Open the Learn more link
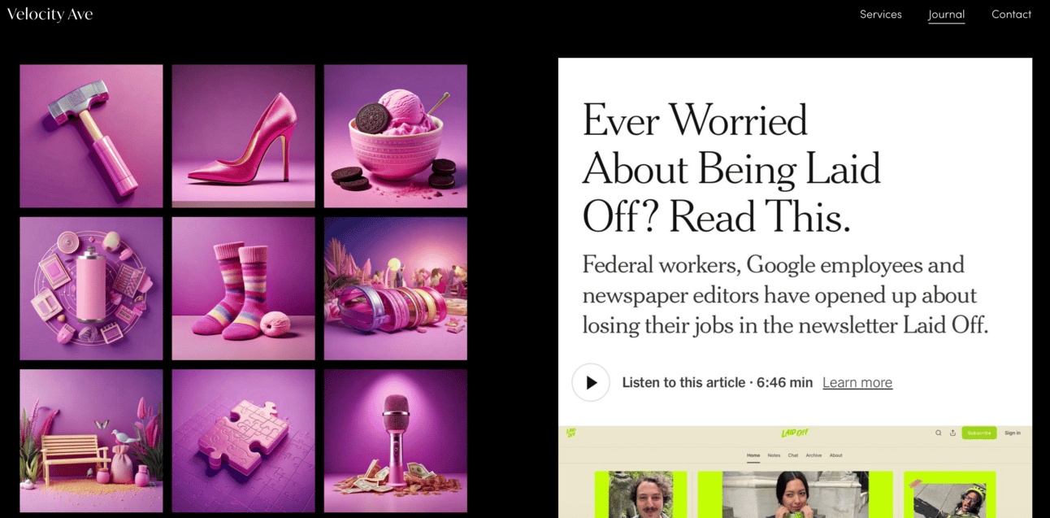The image size is (1050, 518). (x=857, y=382)
